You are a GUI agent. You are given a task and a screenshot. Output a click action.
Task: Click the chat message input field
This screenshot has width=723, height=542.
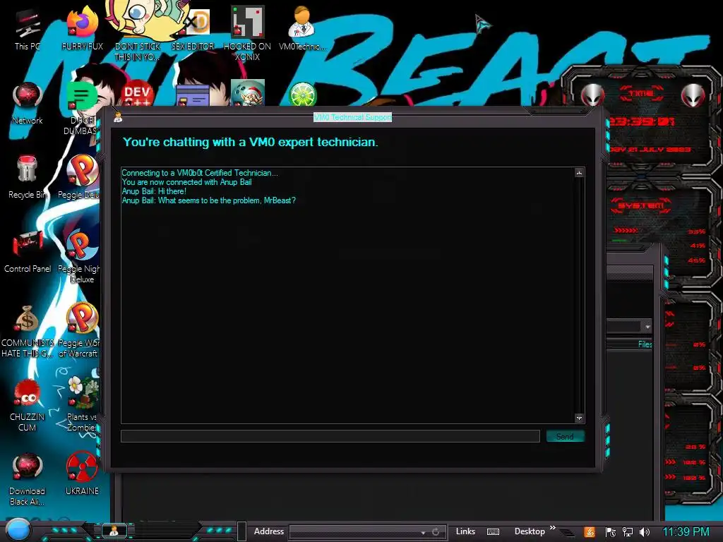pos(330,436)
